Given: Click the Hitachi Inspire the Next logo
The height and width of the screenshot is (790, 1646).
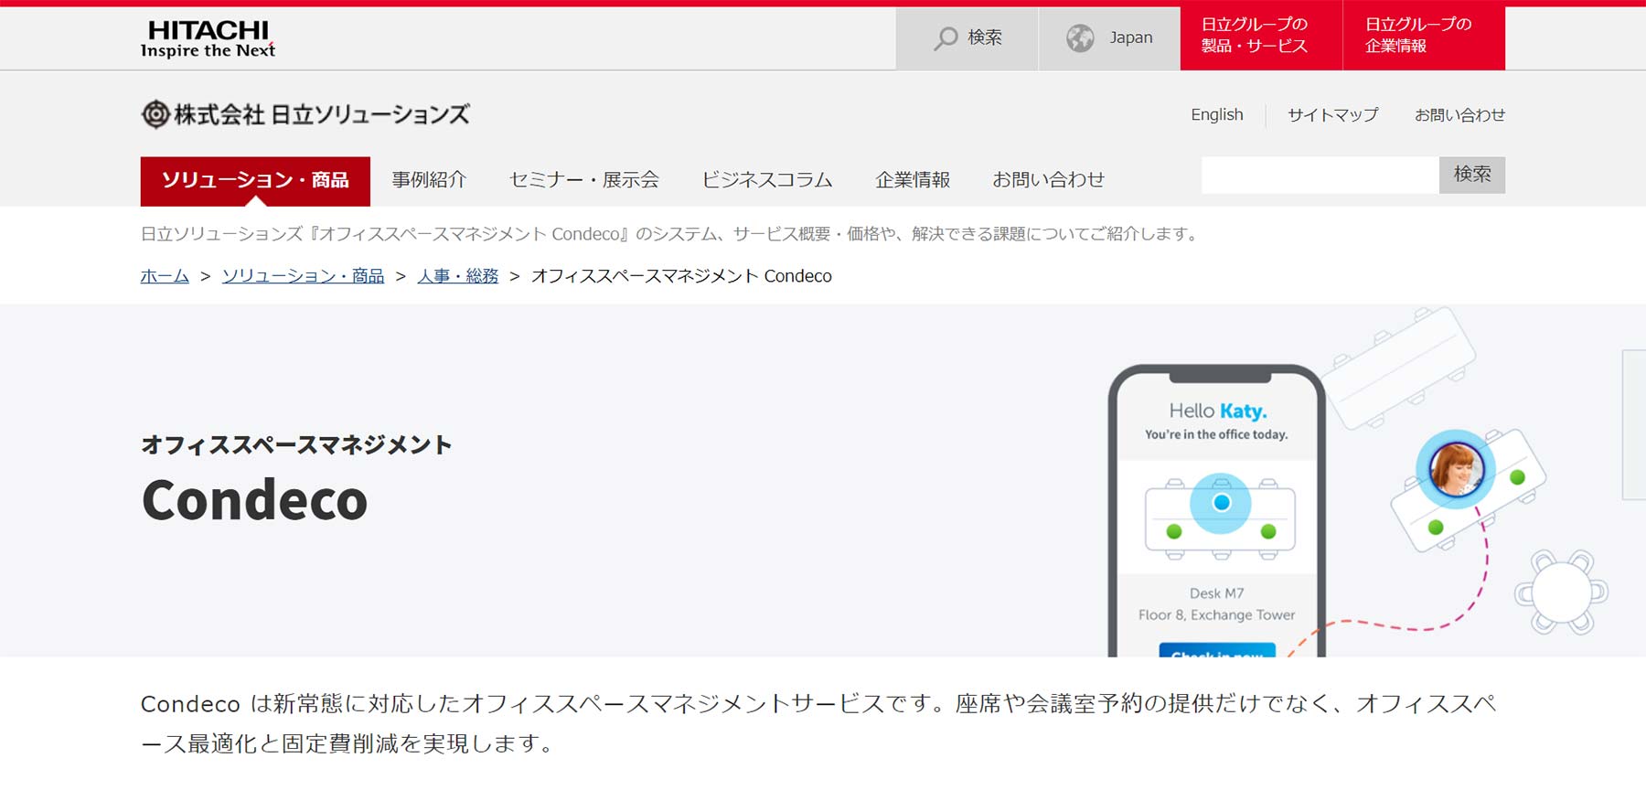Looking at the screenshot, I should tap(208, 38).
